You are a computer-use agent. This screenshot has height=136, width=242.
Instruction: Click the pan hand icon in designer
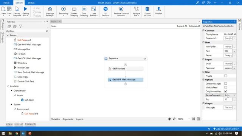click(169, 119)
